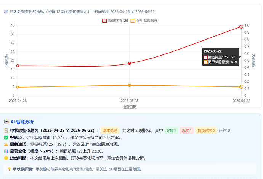Screen dimensions: 263x179
Task: Click tooltip date header 2026-06-22
Action: point(213,51)
